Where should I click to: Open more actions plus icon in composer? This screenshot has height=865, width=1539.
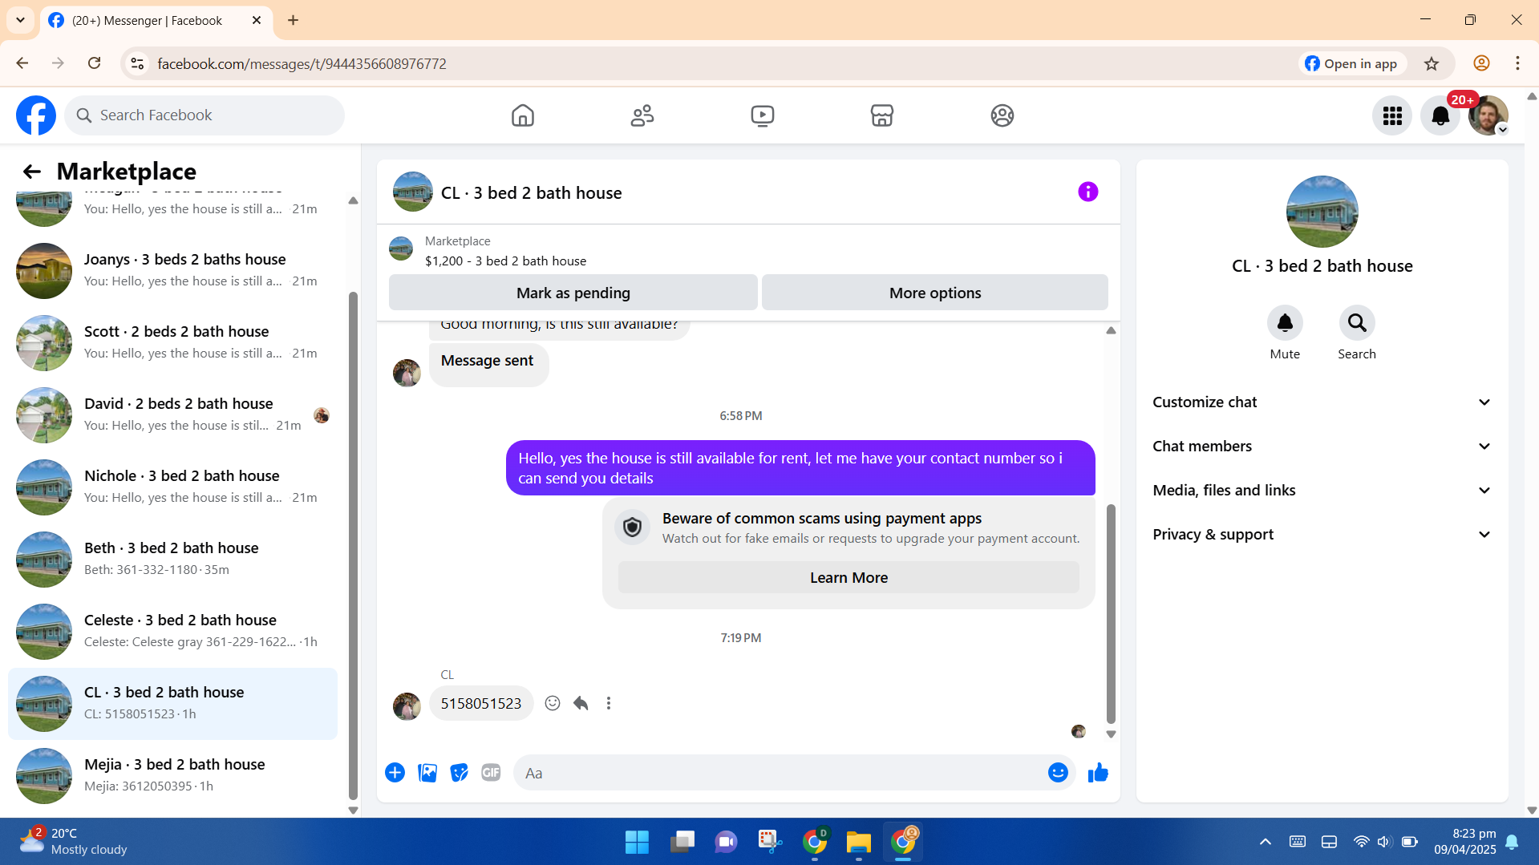tap(395, 773)
